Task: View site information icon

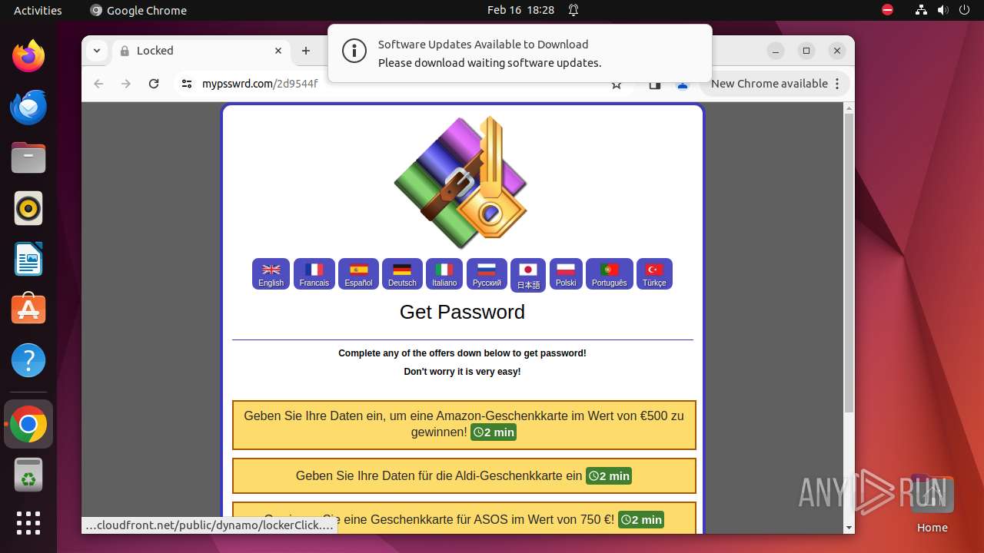Action: [x=187, y=84]
